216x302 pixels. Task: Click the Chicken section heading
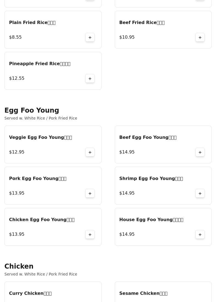[19, 266]
